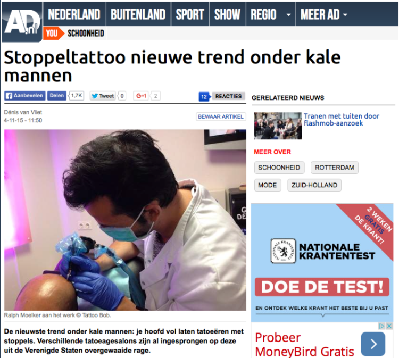Open the NEDERLAND menu section
Viewport: 399px width, 358px height.
[74, 14]
